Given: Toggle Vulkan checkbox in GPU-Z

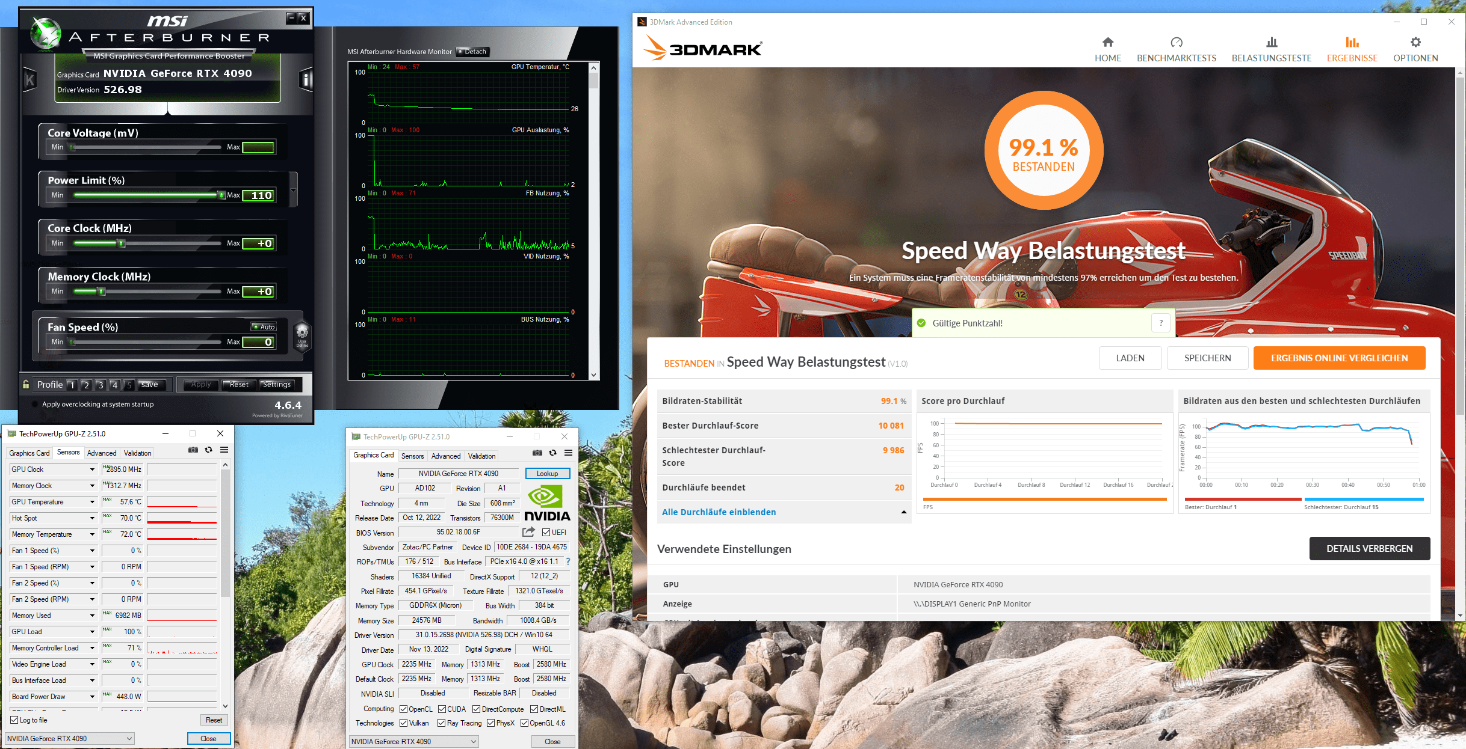Looking at the screenshot, I should [x=404, y=723].
